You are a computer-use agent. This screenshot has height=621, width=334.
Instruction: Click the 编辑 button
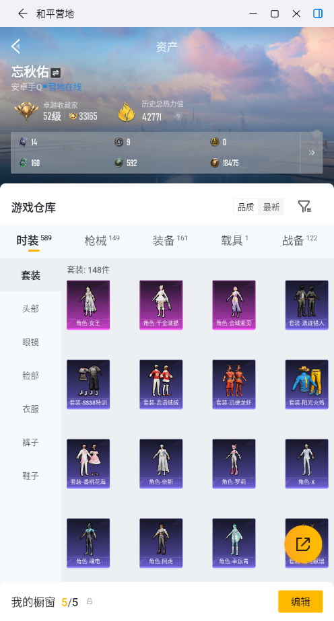(300, 601)
